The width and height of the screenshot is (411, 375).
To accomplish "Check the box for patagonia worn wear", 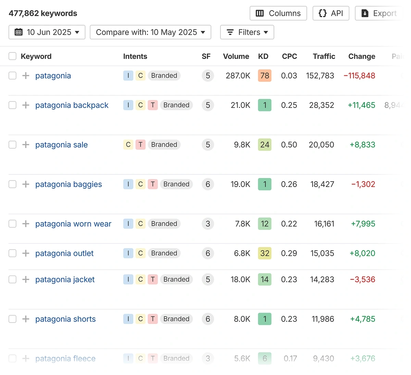I will 12,224.
